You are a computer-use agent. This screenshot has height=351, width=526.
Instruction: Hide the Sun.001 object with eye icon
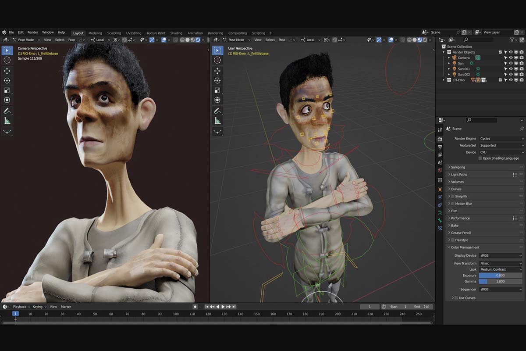tap(511, 69)
